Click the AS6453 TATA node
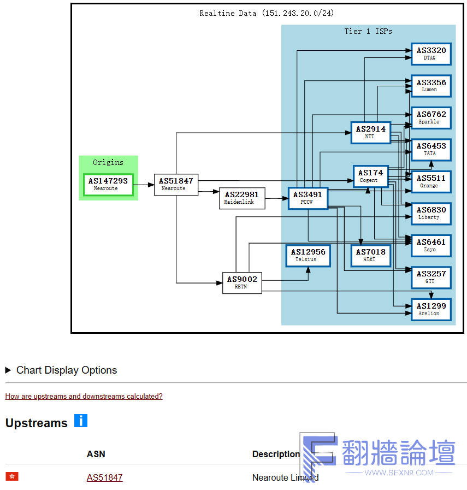467x490 pixels. point(431,149)
